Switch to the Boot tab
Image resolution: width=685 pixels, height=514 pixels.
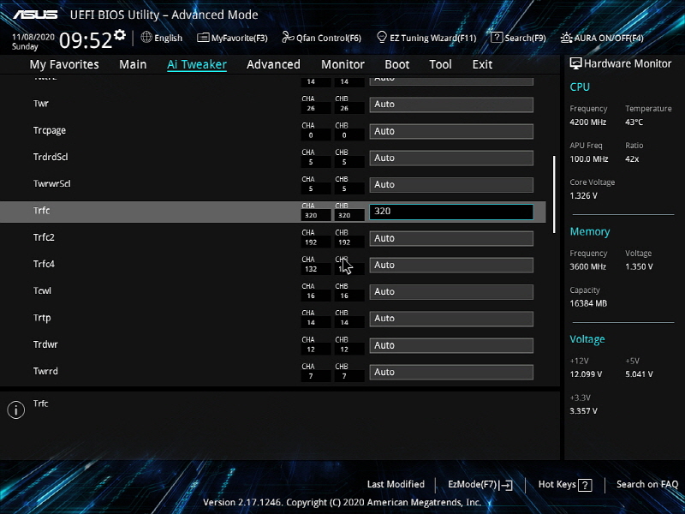click(396, 64)
